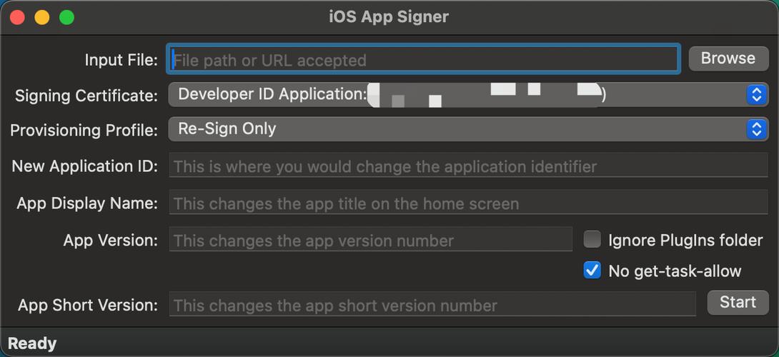The height and width of the screenshot is (357, 779).
Task: Click the App Display Name text field
Action: (x=469, y=203)
